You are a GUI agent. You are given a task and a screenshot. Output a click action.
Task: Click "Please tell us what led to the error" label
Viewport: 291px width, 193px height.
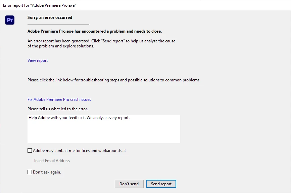pos(58,109)
